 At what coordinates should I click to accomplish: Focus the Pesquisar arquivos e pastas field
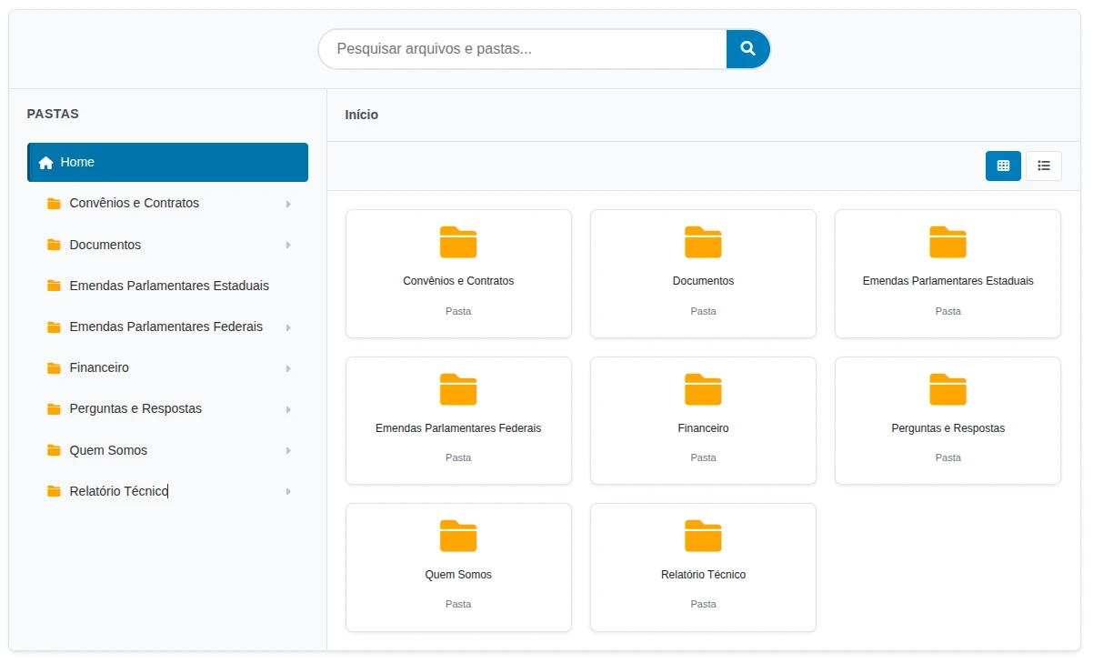point(523,49)
